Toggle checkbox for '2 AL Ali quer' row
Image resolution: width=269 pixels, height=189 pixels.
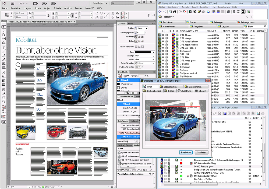coord(177,35)
